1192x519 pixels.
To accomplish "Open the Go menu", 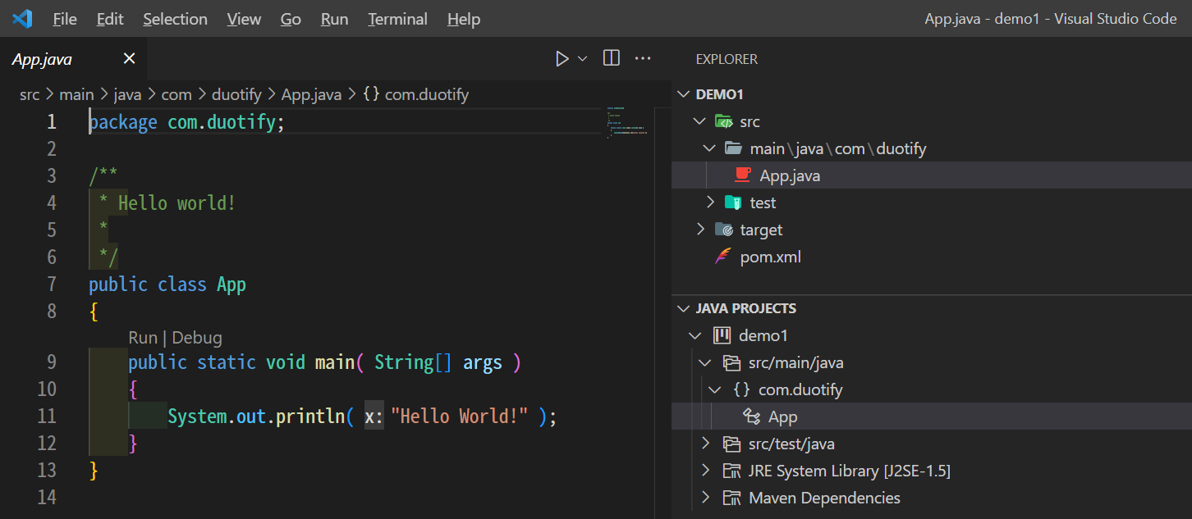I will coord(291,19).
